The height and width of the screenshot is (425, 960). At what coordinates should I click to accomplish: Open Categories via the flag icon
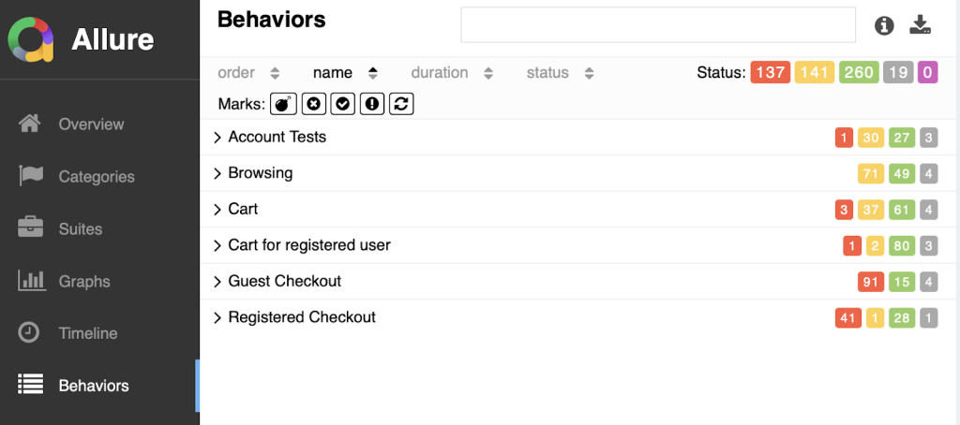click(x=31, y=176)
